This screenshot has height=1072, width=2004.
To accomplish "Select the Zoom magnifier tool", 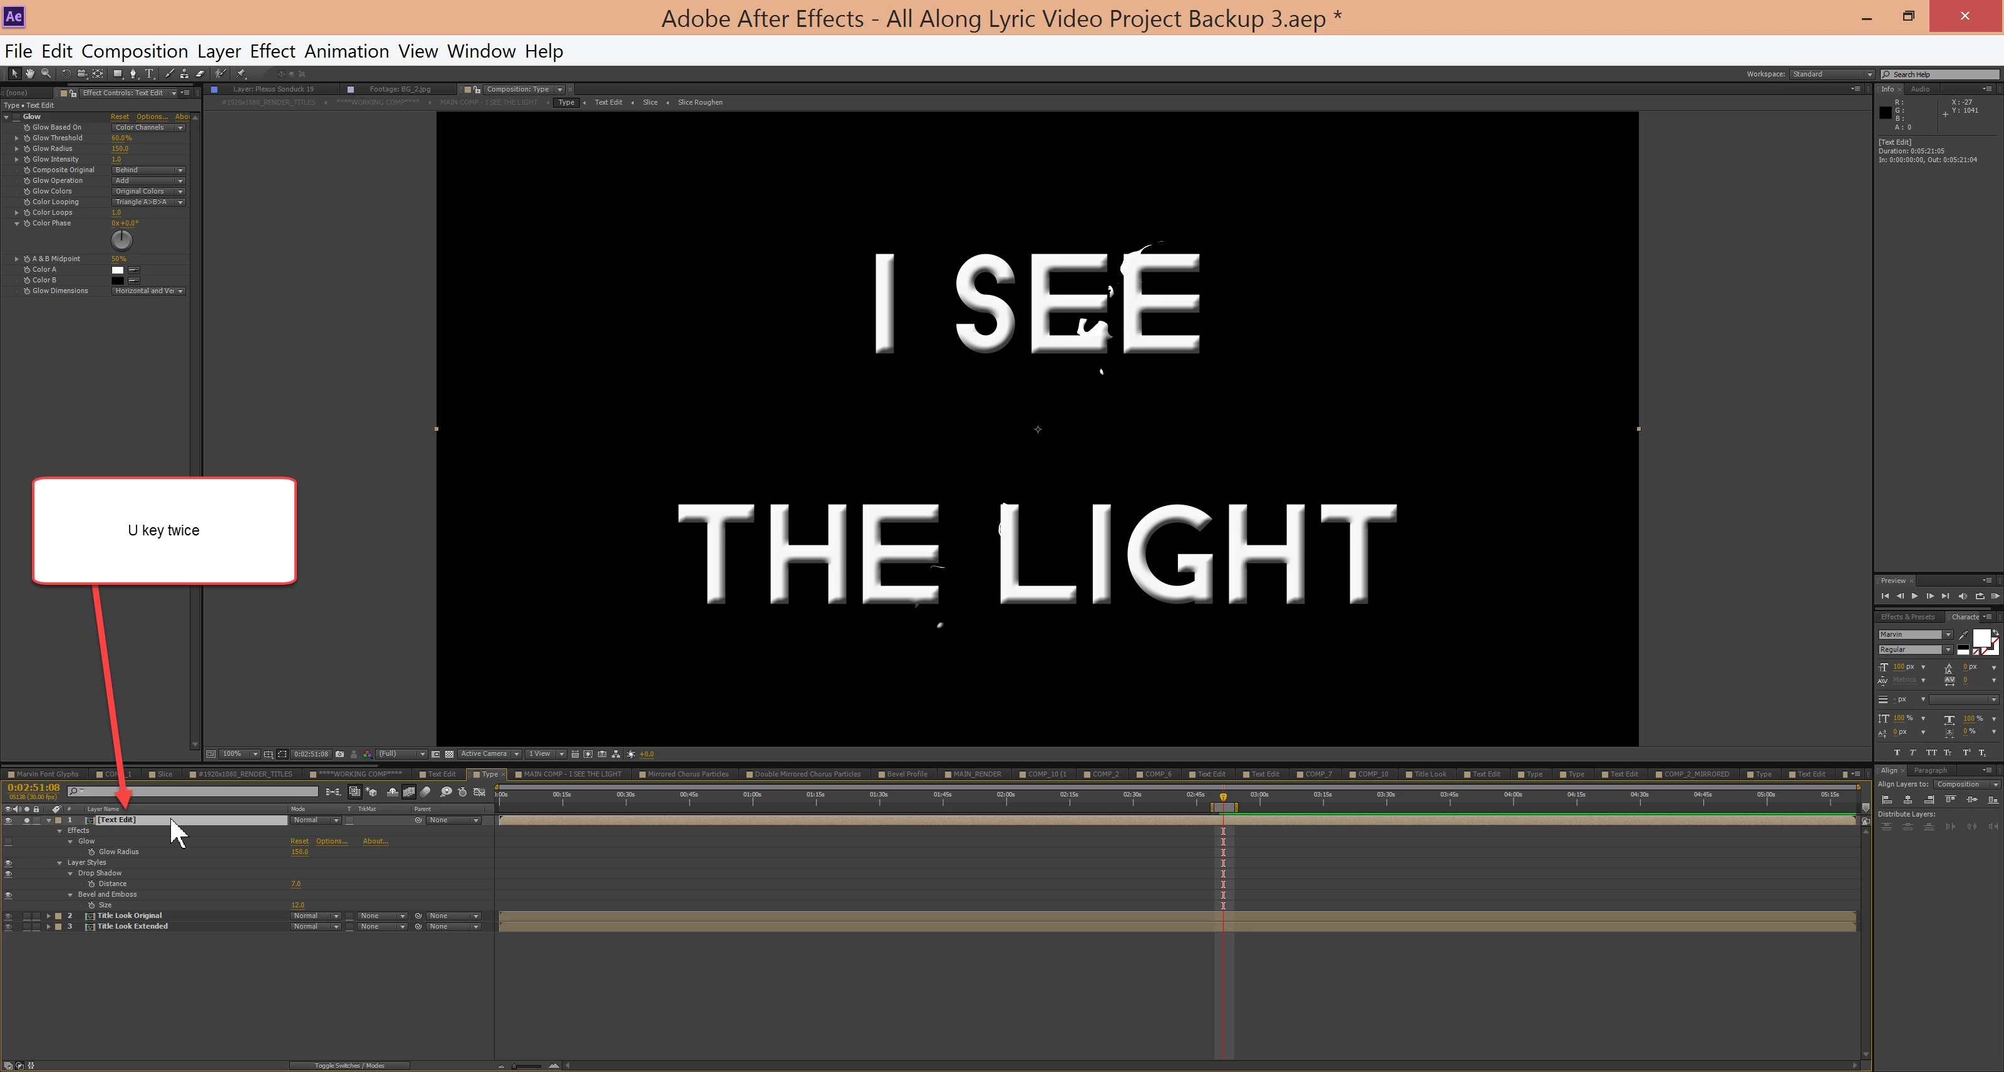I will tap(46, 74).
